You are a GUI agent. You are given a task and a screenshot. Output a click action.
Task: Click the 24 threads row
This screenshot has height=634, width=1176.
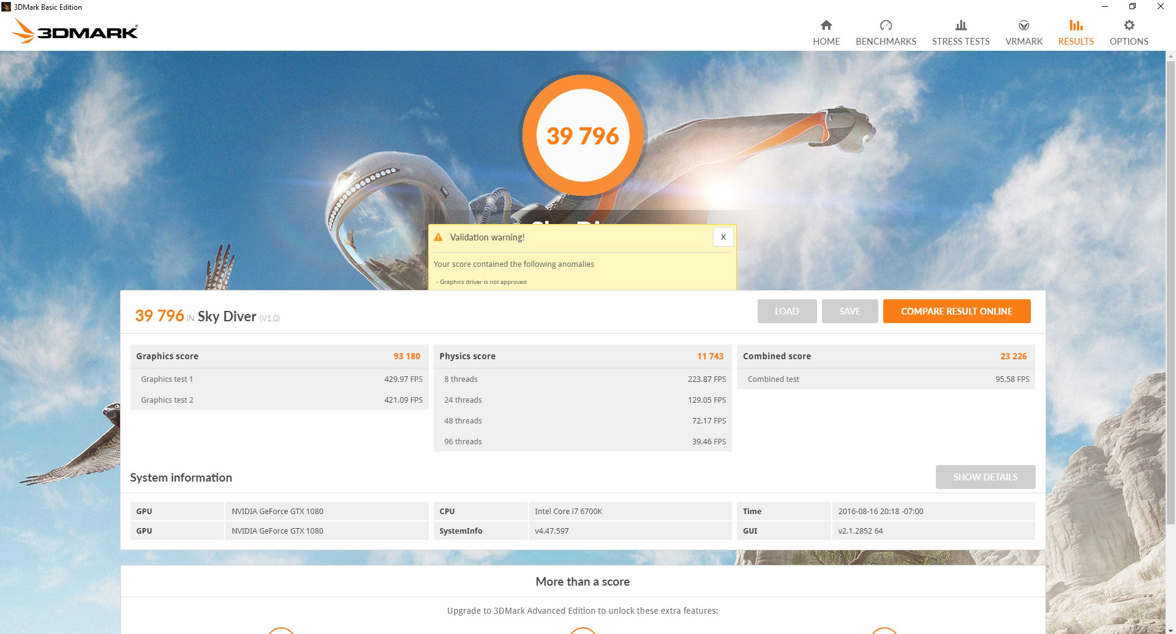[582, 400]
